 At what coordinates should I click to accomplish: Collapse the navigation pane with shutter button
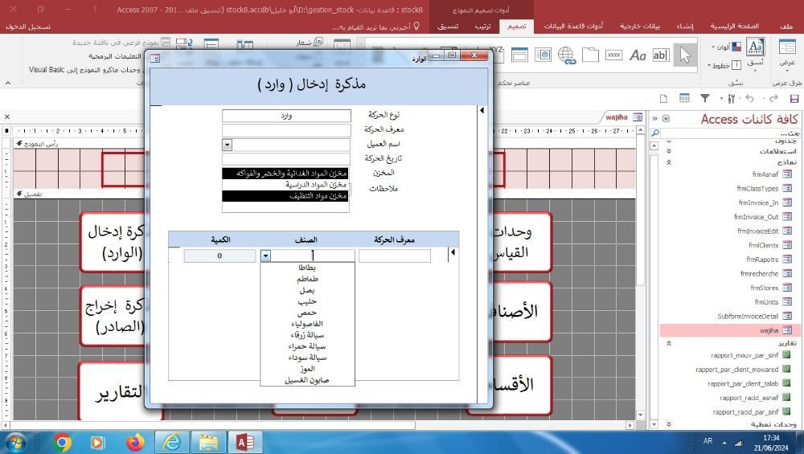tap(654, 118)
